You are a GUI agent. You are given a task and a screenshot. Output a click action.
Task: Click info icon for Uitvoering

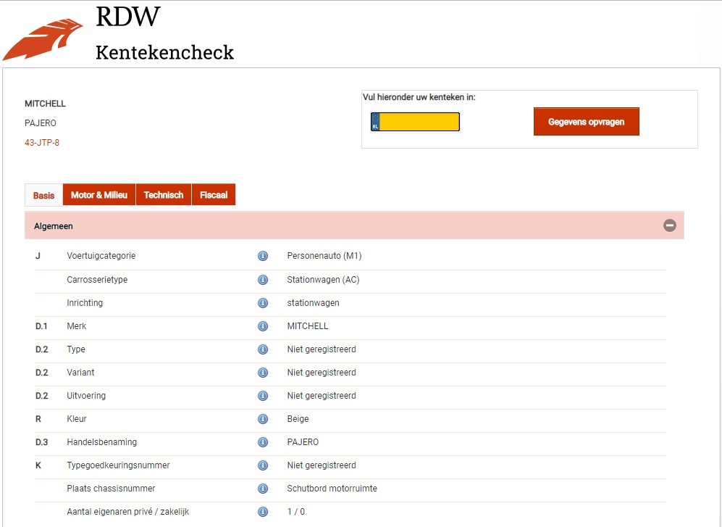click(263, 396)
